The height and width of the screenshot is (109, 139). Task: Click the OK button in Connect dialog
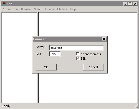tap(46, 67)
